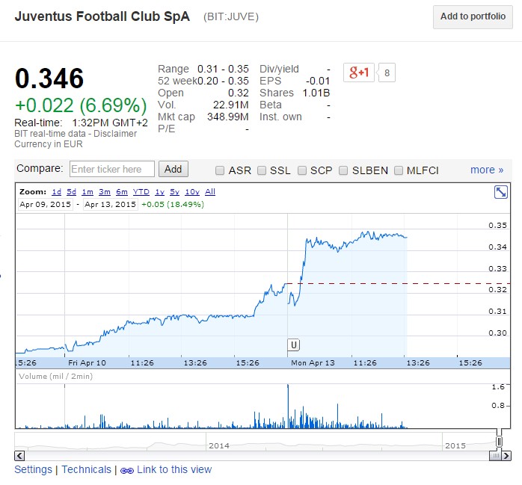This screenshot has width=522, height=485.
Task: Tick the MLFCI comparison checkbox
Action: tap(399, 170)
